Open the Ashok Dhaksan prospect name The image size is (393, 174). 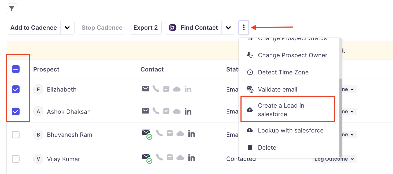point(69,112)
